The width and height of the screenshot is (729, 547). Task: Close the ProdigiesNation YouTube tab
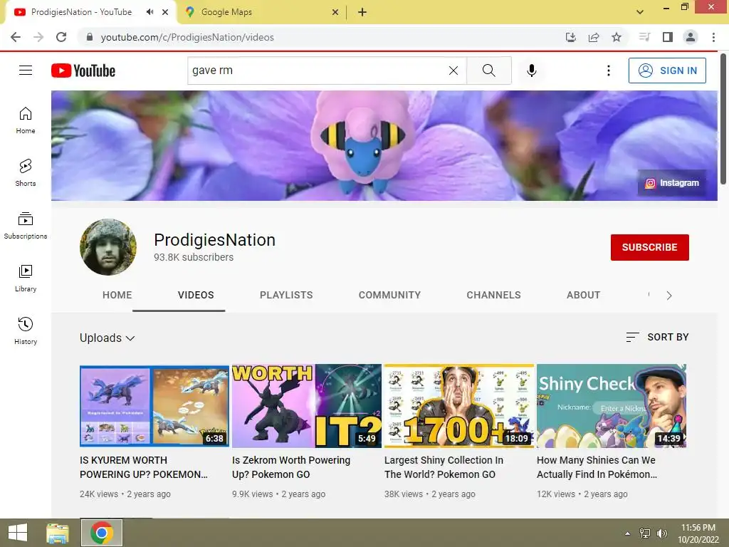165,12
